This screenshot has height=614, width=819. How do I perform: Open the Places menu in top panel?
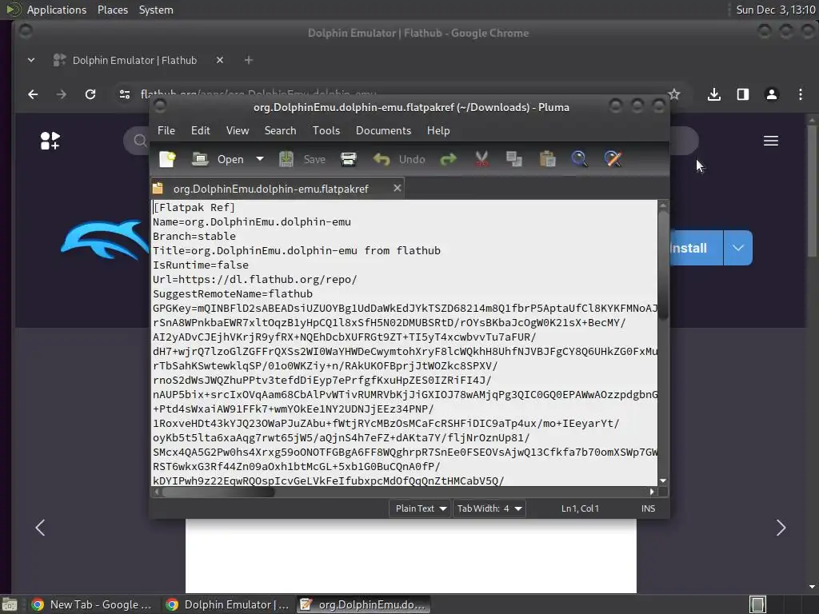pos(112,10)
